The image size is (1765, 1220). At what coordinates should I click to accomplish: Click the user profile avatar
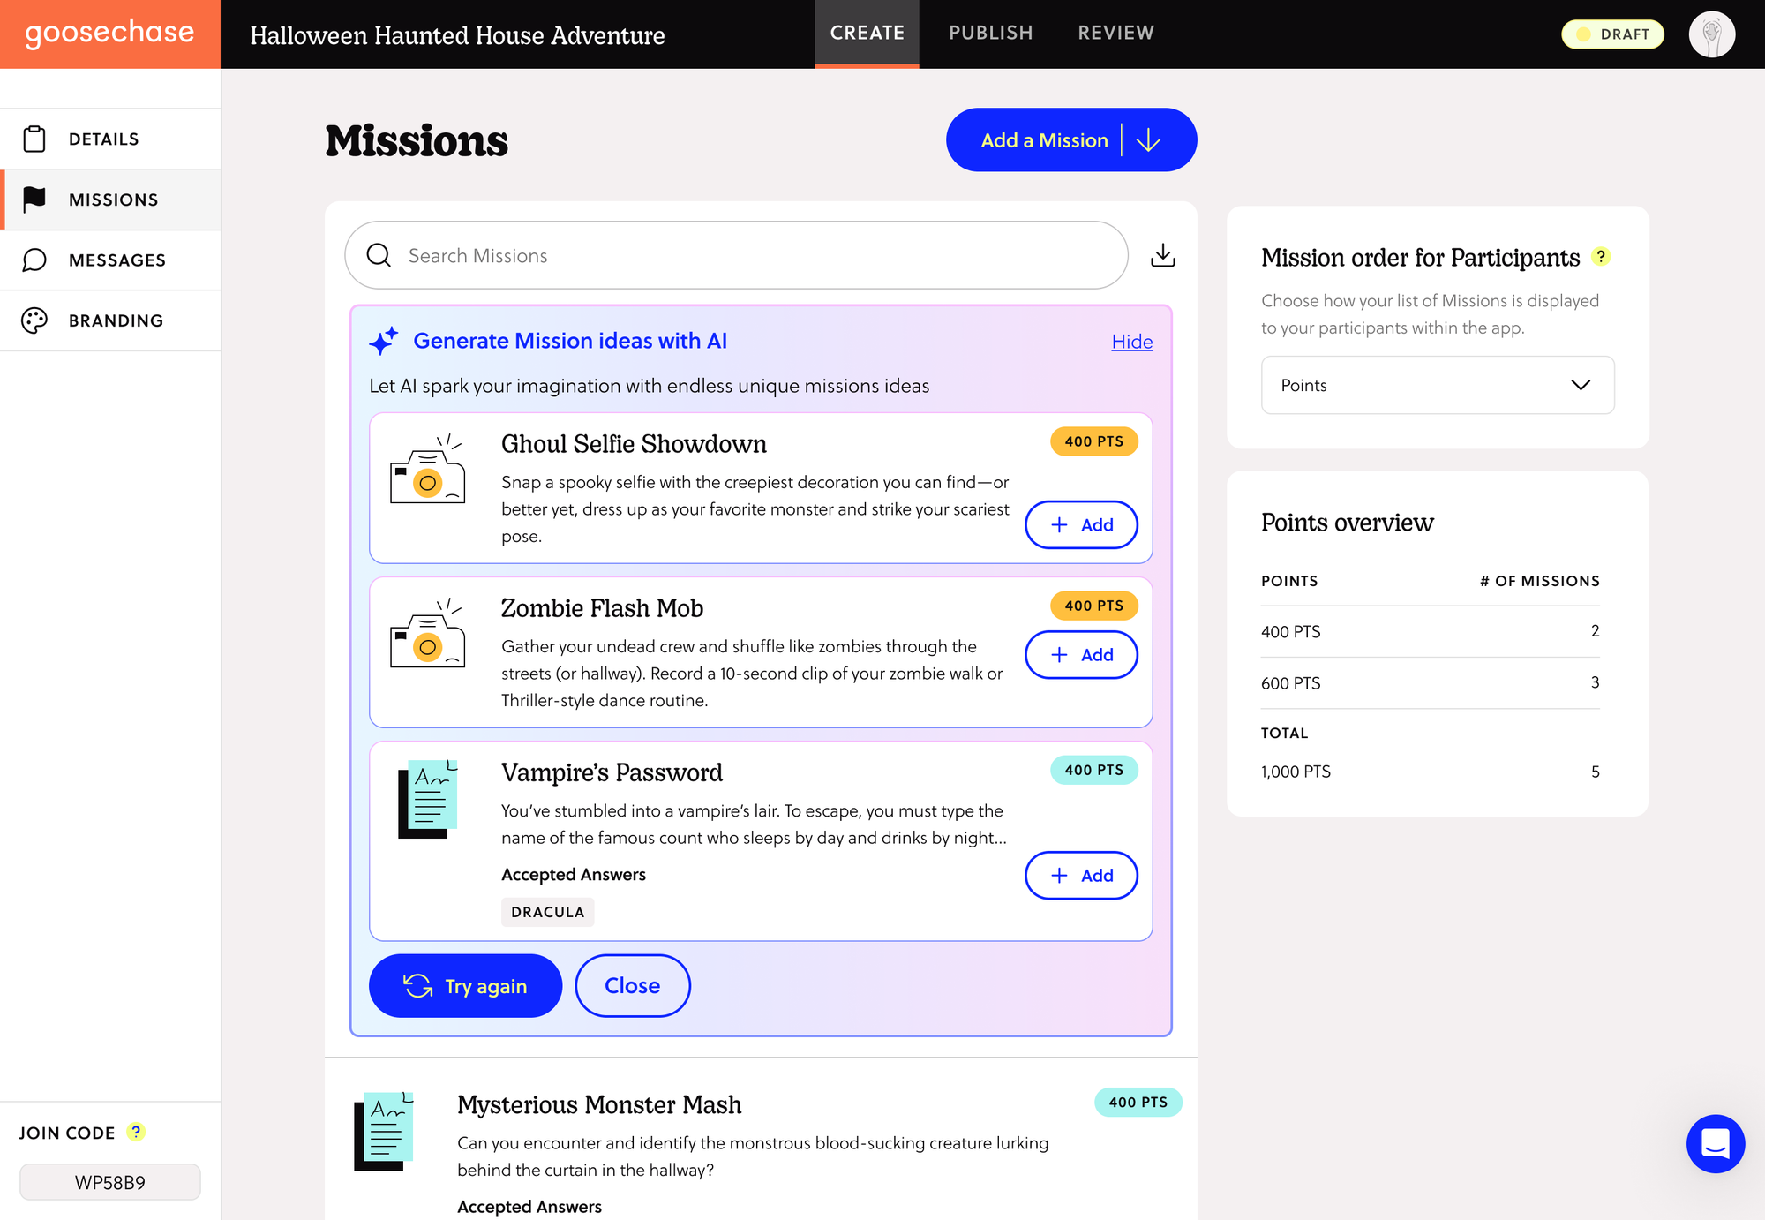click(1711, 34)
